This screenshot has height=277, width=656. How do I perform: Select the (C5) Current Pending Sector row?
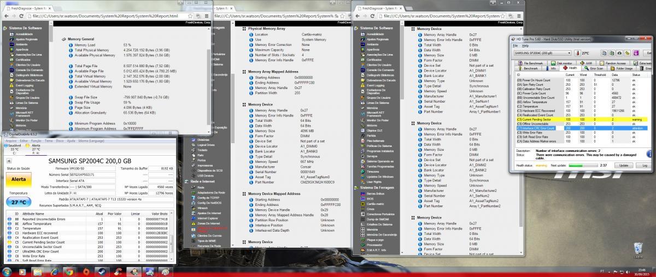click(x=581, y=119)
